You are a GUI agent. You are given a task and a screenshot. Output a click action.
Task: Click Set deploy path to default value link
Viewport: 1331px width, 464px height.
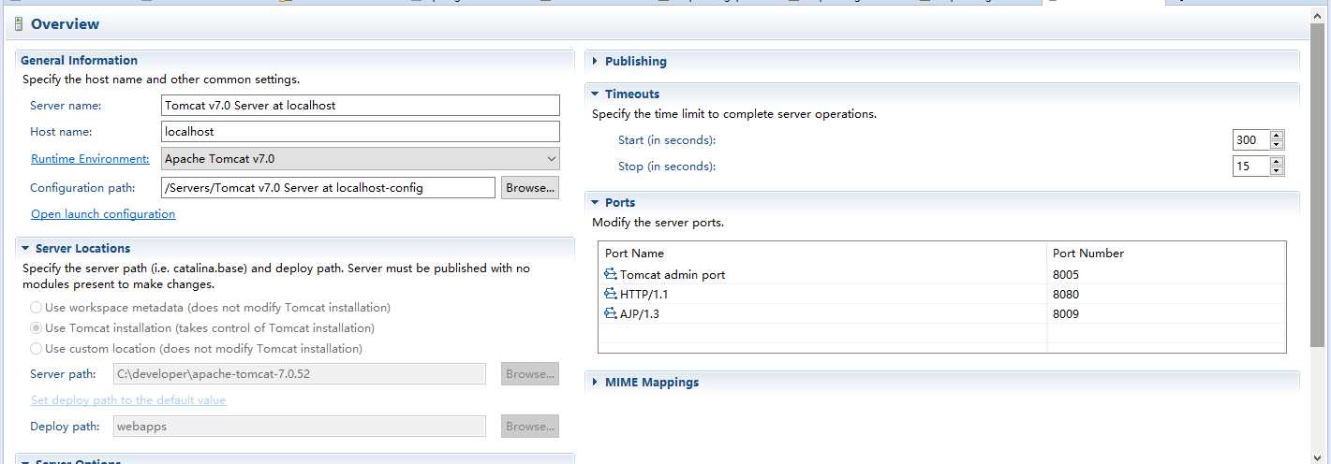[x=128, y=400]
